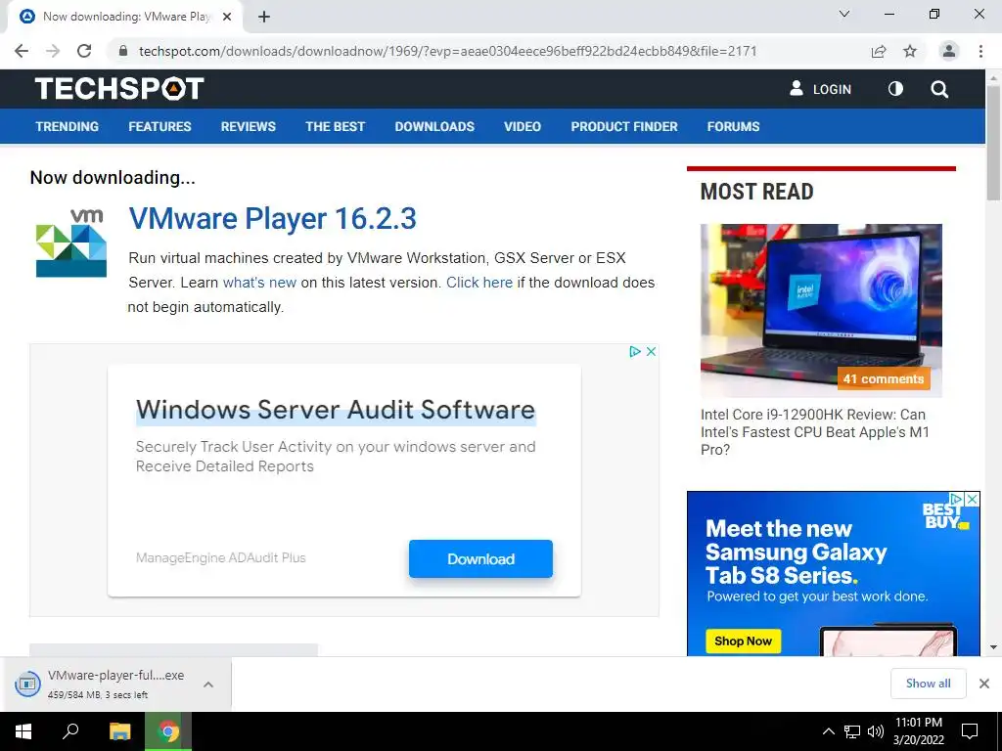The height and width of the screenshot is (751, 1002).
Task: Expand the download item options chevron
Action: coord(208,684)
